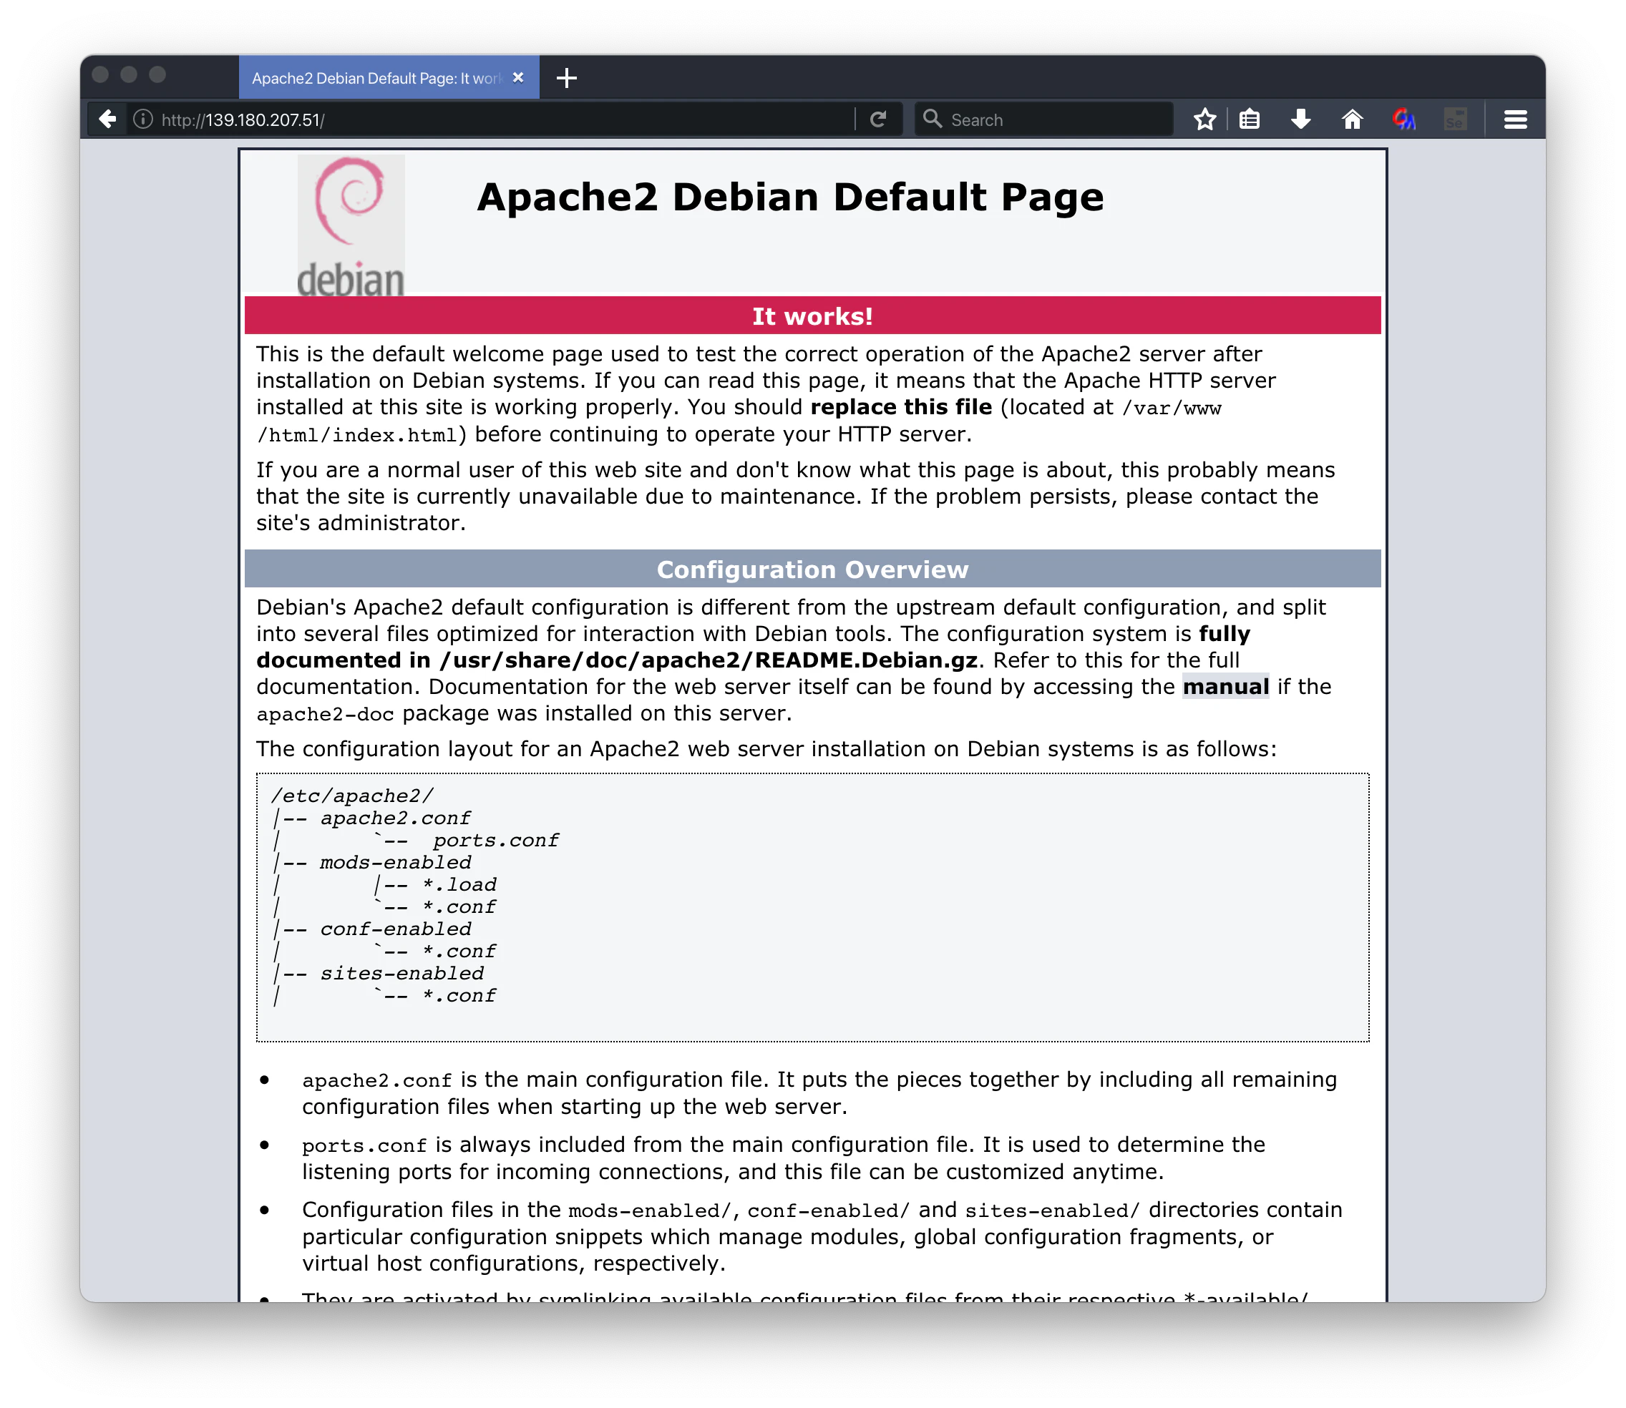Open the hamburger menu
This screenshot has height=1408, width=1626.
[1515, 119]
